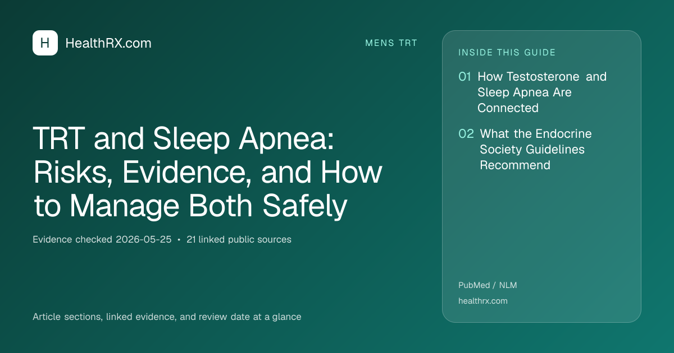
Task: Click the HealthRX 'H' logo icon
Action: point(45,43)
